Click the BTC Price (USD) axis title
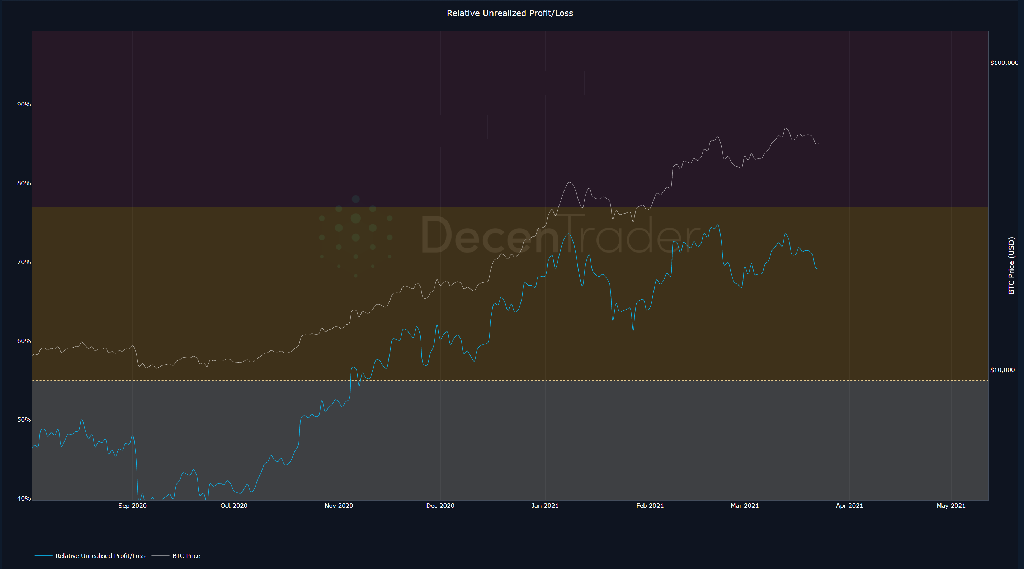The image size is (1024, 569). (x=1011, y=265)
